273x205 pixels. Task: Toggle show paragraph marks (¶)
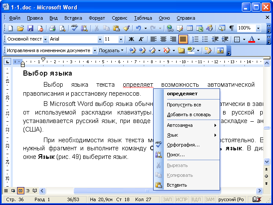coord(231,28)
